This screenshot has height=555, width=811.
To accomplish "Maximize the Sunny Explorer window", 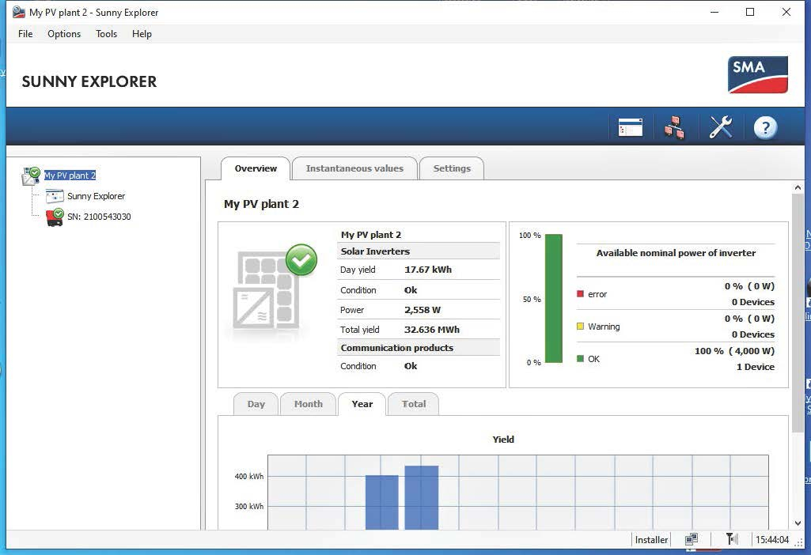I will click(x=750, y=12).
